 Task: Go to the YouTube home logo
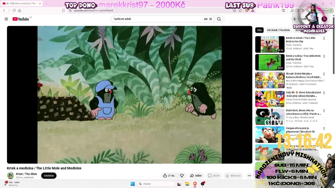tap(21, 19)
